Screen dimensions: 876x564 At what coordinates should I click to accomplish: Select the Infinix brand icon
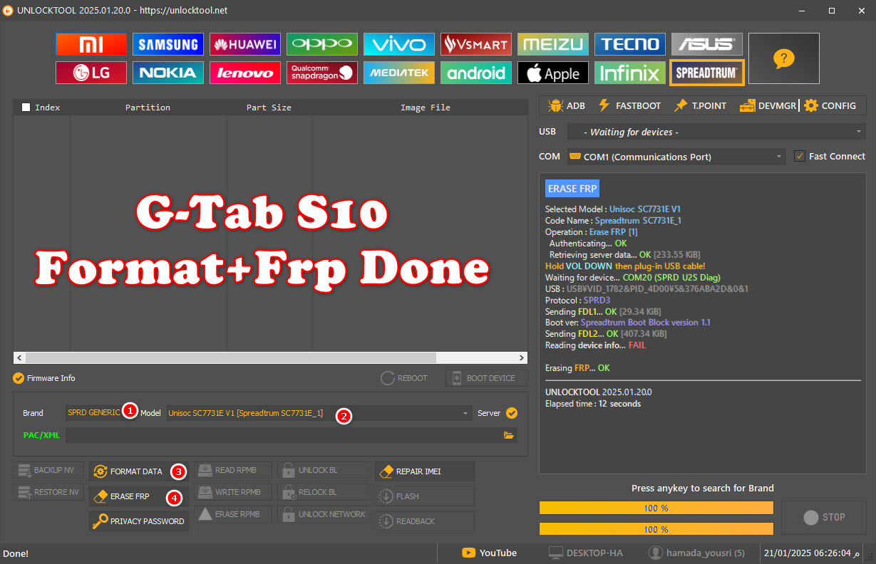coord(630,73)
